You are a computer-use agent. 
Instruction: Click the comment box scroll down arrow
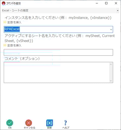click(111, 81)
